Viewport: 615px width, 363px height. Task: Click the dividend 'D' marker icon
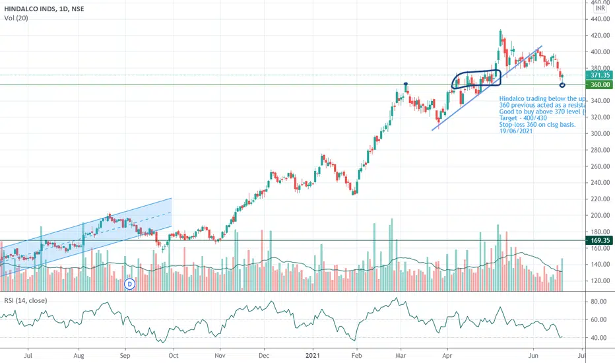coord(129,284)
